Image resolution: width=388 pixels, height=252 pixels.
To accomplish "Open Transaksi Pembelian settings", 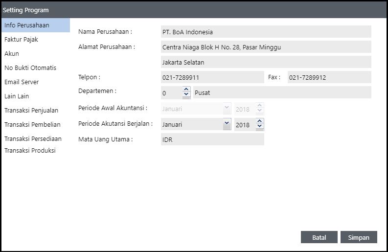I will coord(32,124).
